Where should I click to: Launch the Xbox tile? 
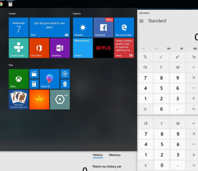[19, 79]
